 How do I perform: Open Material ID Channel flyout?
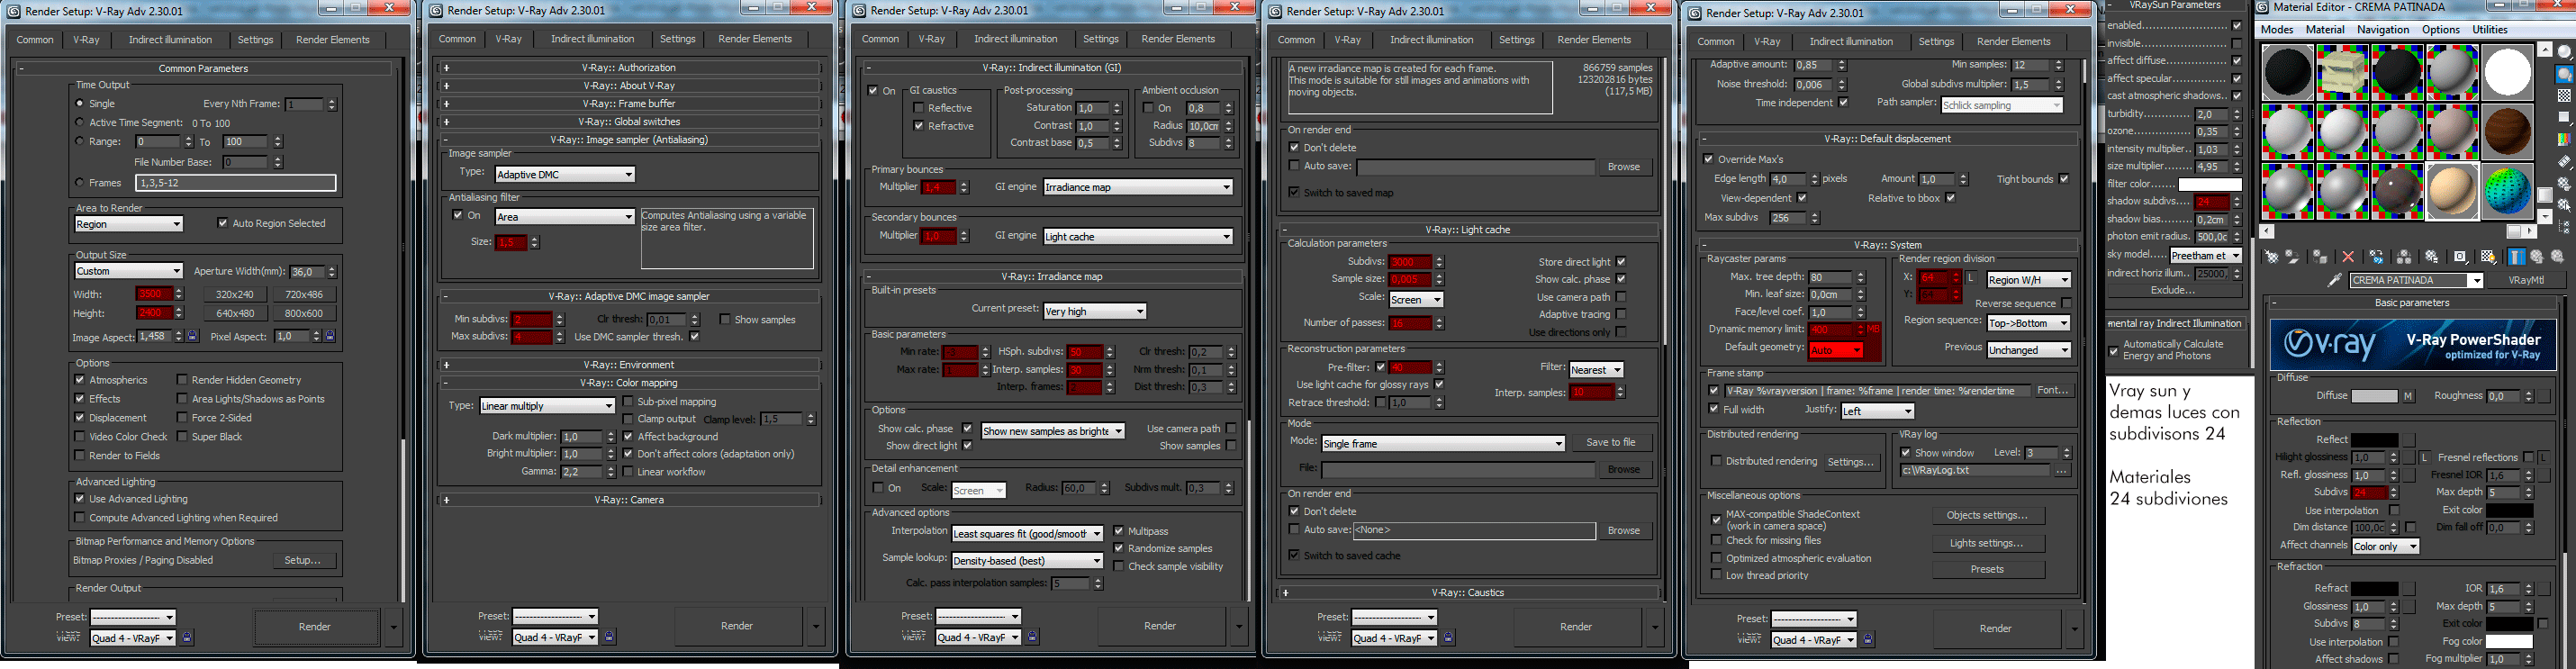click(x=2460, y=257)
